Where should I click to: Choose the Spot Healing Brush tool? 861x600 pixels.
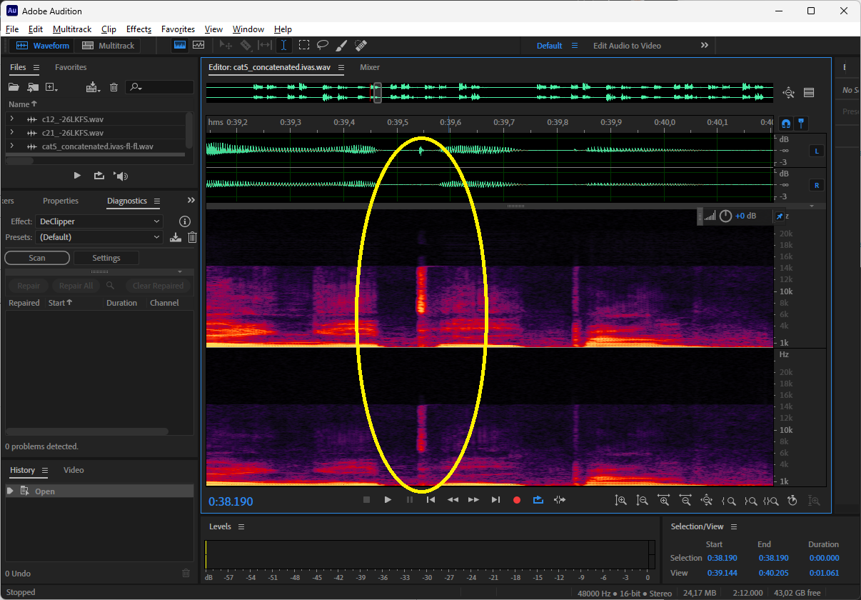[x=361, y=45]
